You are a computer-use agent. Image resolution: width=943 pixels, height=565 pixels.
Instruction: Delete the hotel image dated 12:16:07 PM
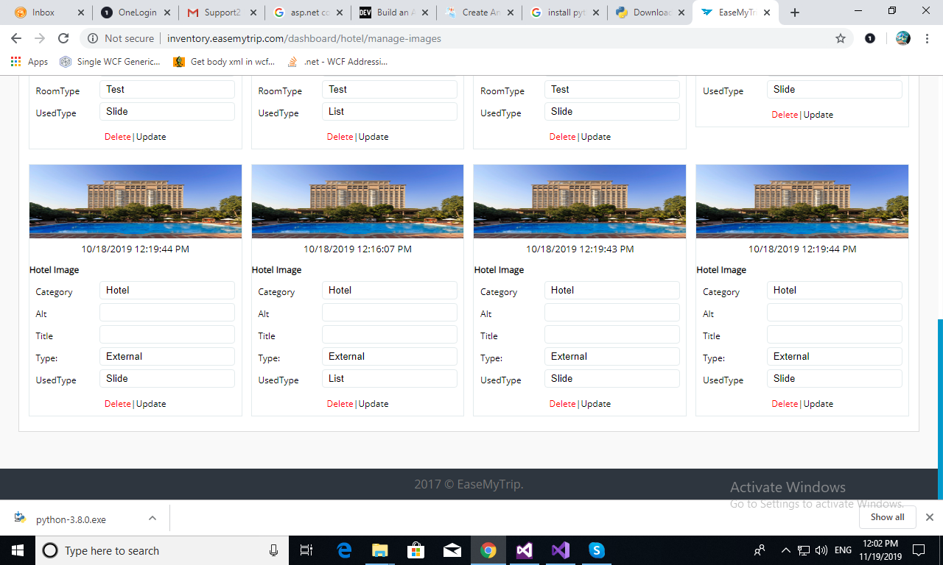(x=340, y=404)
